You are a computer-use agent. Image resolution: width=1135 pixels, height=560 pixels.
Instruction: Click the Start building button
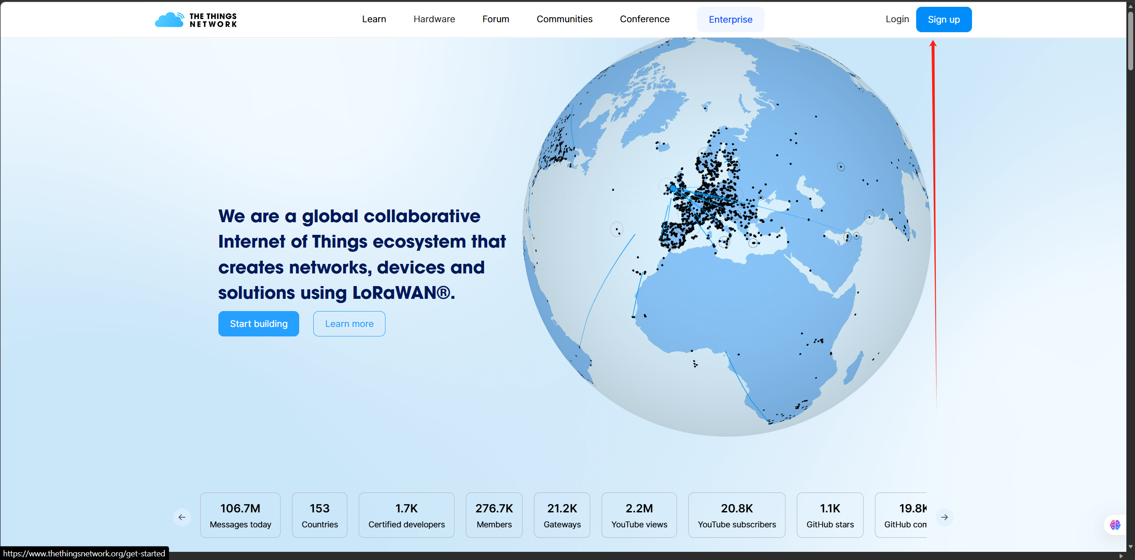click(259, 324)
